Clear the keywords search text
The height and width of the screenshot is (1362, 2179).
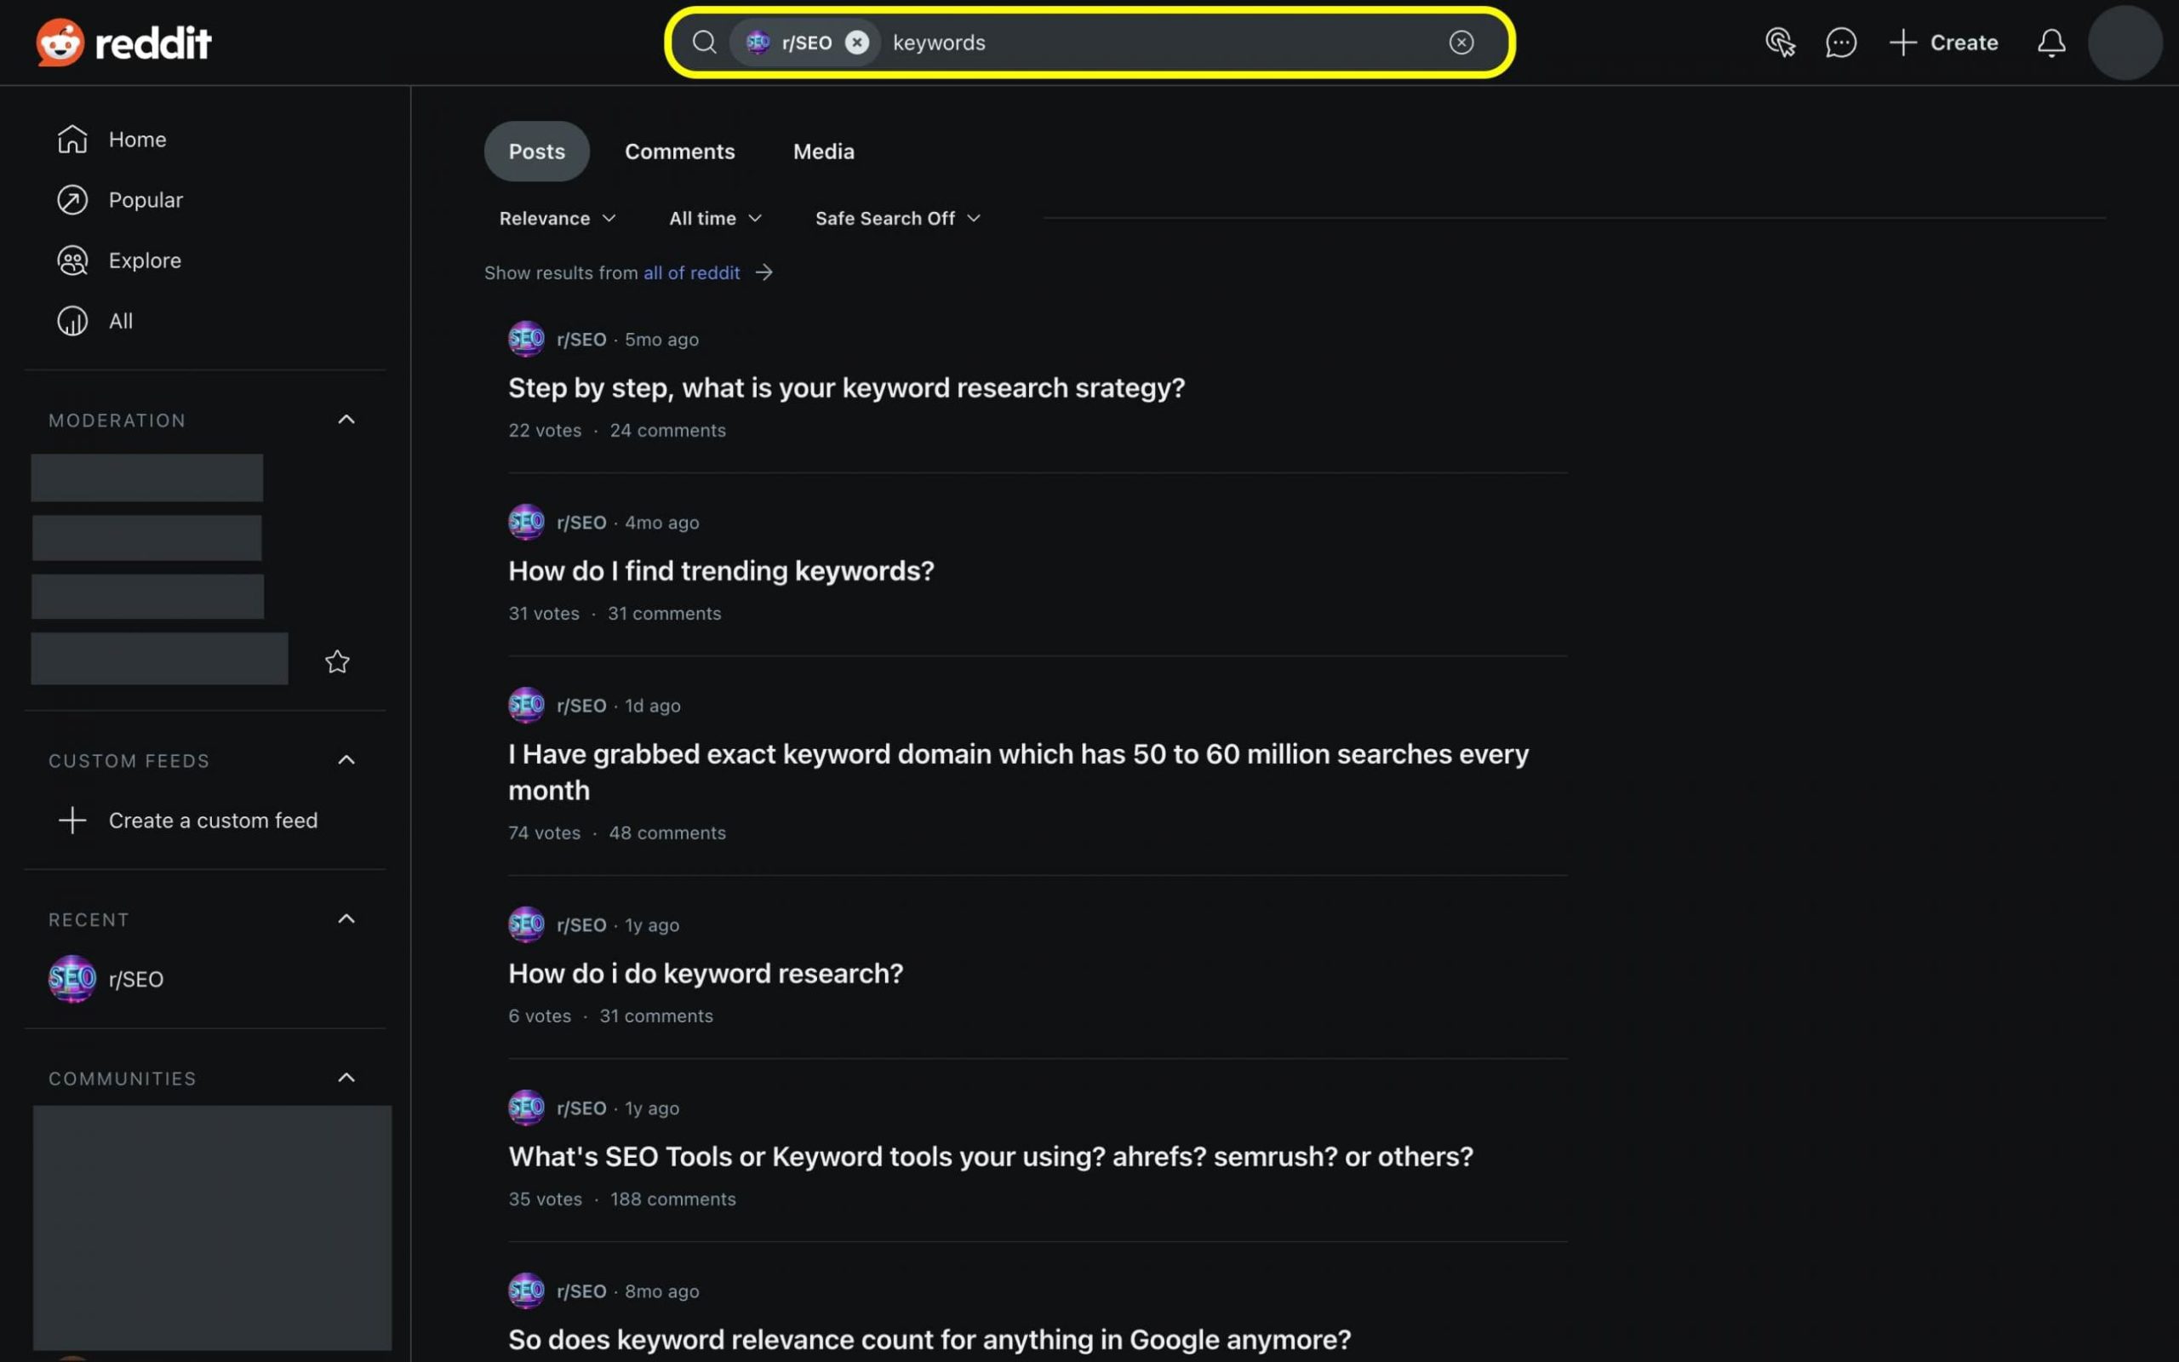coord(1461,43)
